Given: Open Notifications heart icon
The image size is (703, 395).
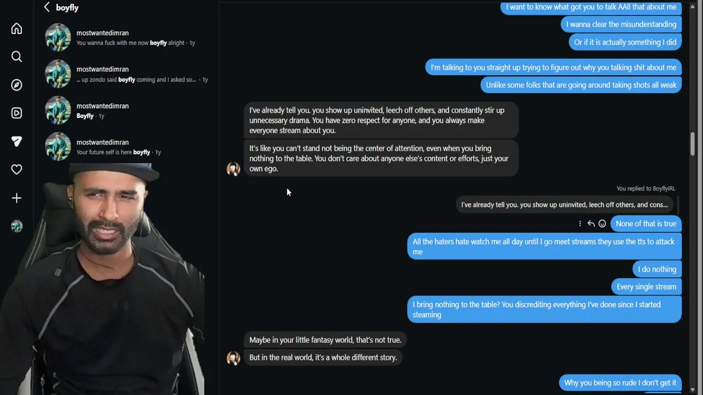Looking at the screenshot, I should (x=16, y=170).
